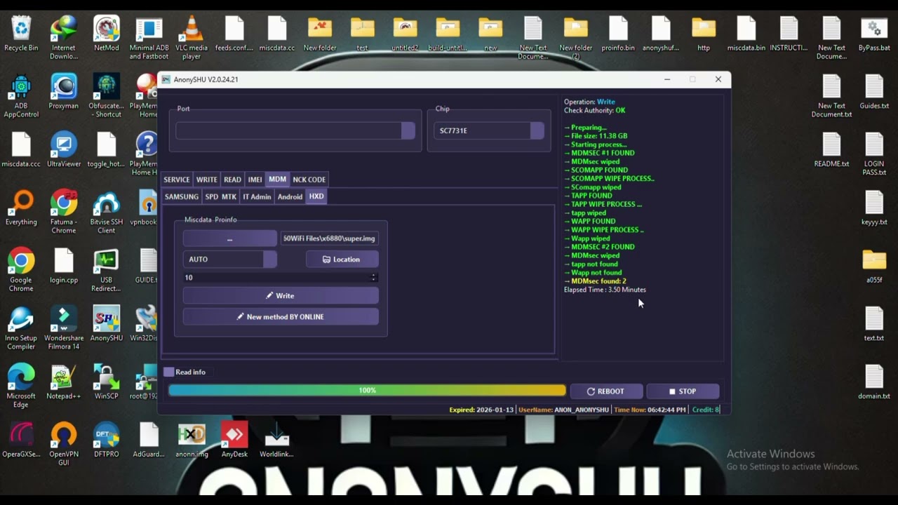The width and height of the screenshot is (898, 505).
Task: Open the IT Admin sub-tab
Action: coord(257,197)
